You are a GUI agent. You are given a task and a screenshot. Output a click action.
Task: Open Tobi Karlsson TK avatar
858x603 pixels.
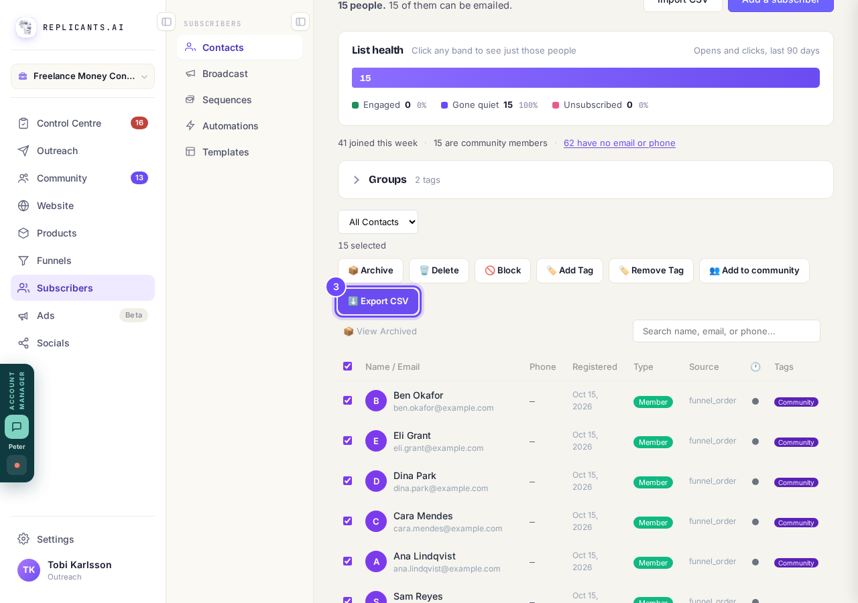pyautogui.click(x=29, y=570)
